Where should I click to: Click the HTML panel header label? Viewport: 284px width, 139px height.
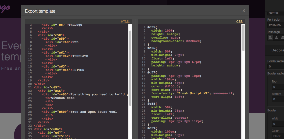coord(125,22)
